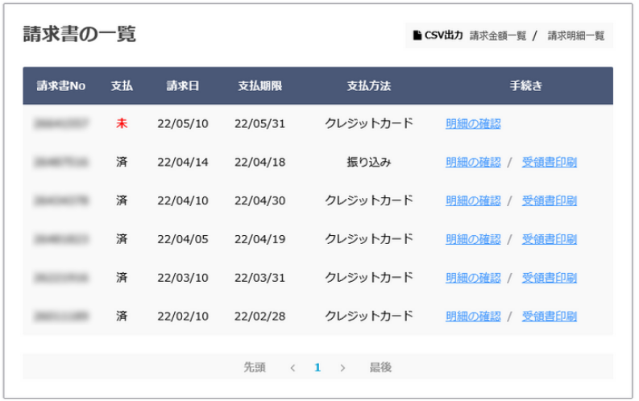Screen dimensions: 639x401
Task: Print 受領書印刷 for 22/03/10 invoice
Action: pyautogui.click(x=550, y=278)
